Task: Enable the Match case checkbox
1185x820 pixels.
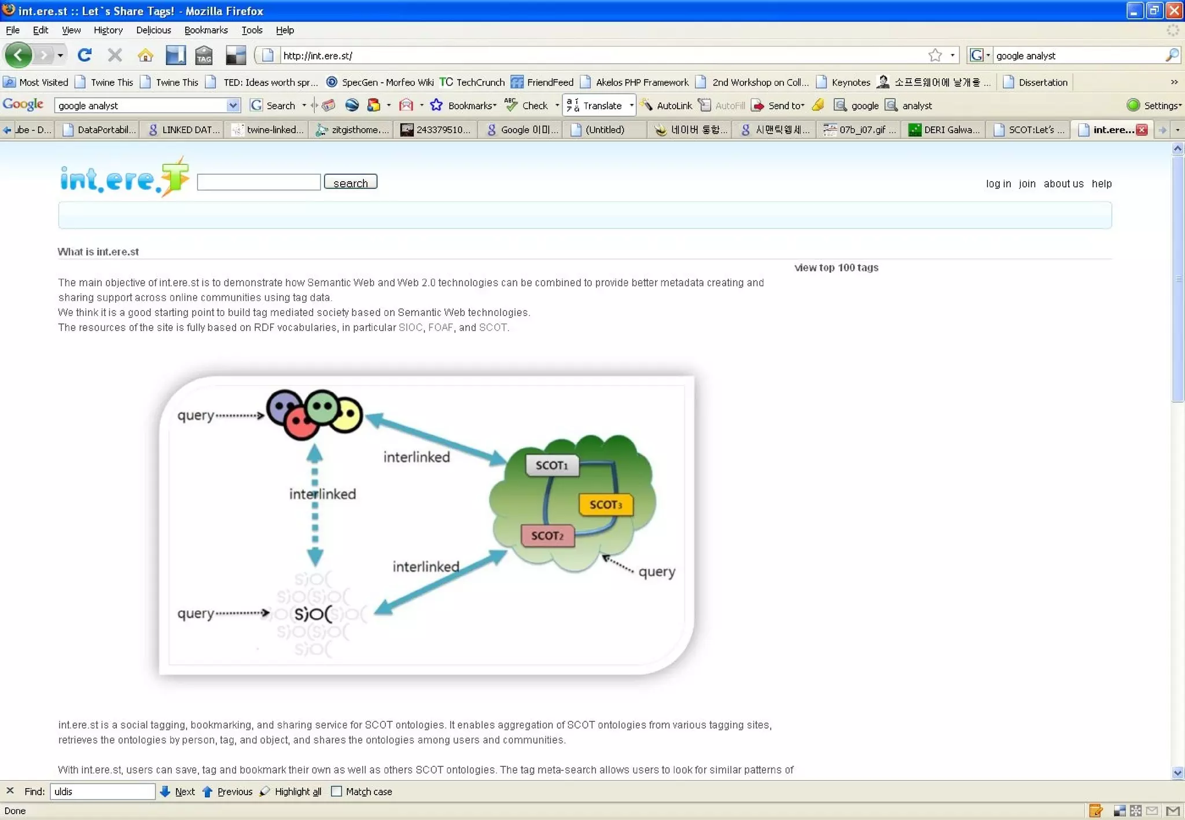Action: pos(336,791)
